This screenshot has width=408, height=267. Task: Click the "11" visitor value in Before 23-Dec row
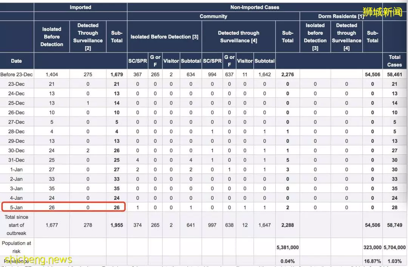click(x=245, y=74)
